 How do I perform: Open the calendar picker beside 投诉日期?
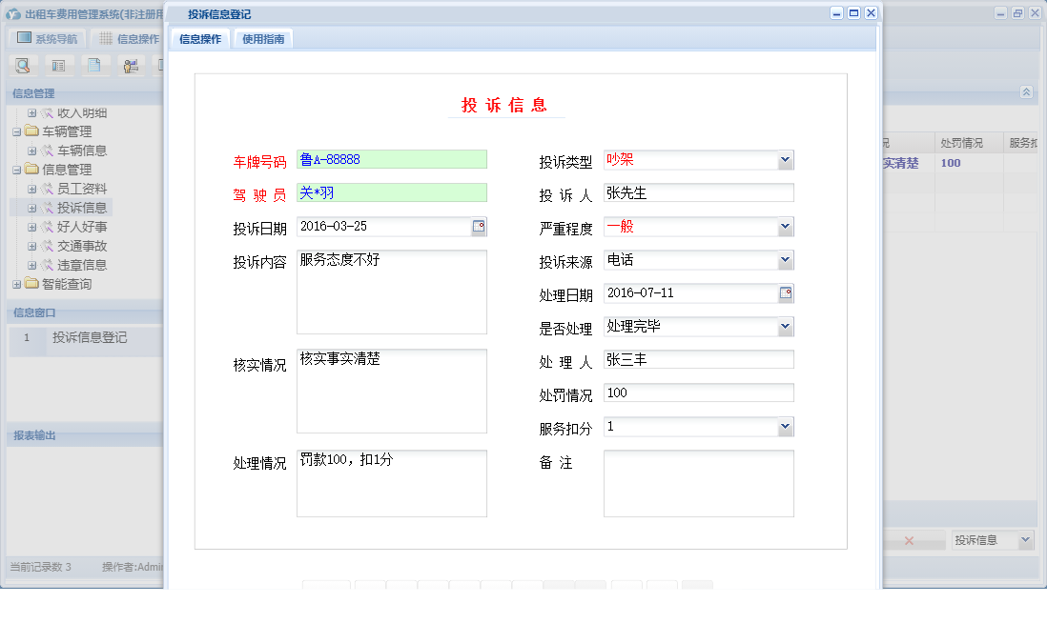pyautogui.click(x=479, y=227)
